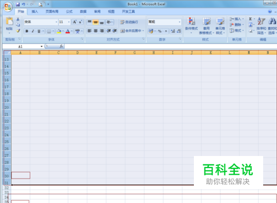Apply percent style format
This screenshot has height=203, width=277.
click(160, 31)
